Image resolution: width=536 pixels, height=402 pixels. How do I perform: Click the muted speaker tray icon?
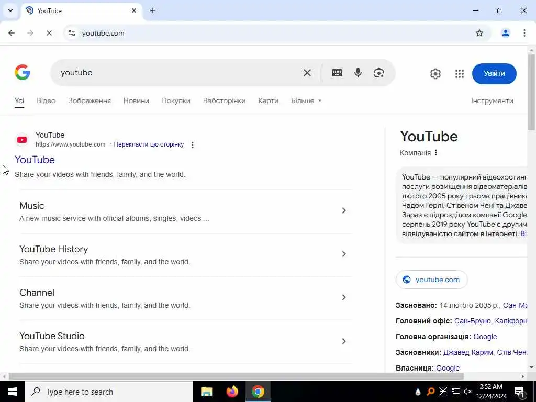468,392
